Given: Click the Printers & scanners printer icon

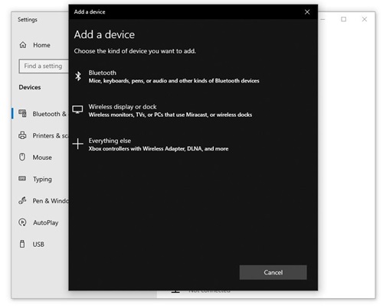Looking at the screenshot, I should pyautogui.click(x=22, y=135).
